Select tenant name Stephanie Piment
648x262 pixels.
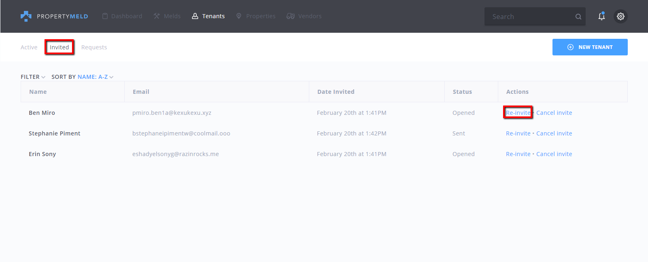55,133
